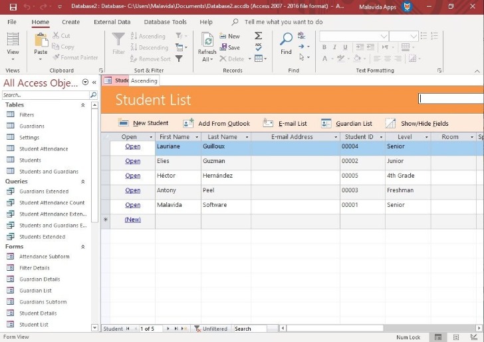484x342 pixels.
Task: Open the Last Name column dropdown arrow
Action: pyautogui.click(x=246, y=137)
